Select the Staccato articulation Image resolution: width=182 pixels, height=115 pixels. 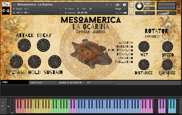click(x=132, y=47)
